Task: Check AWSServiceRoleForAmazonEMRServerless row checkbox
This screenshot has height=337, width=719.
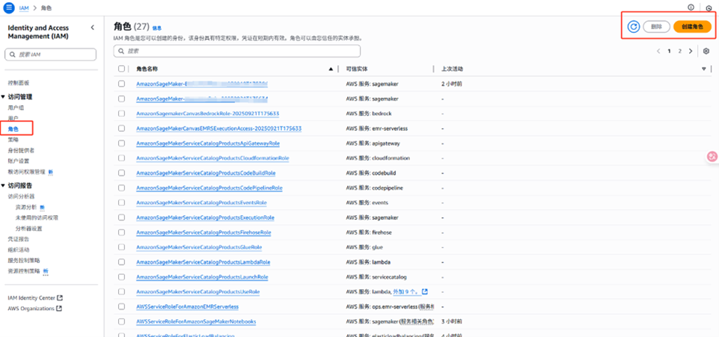Action: point(121,306)
